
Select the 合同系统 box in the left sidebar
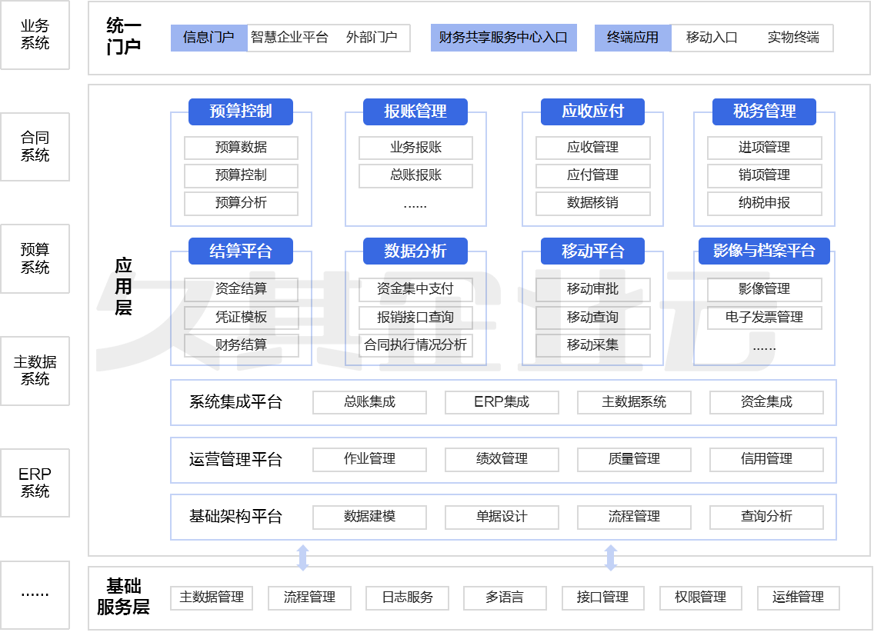[x=35, y=147]
